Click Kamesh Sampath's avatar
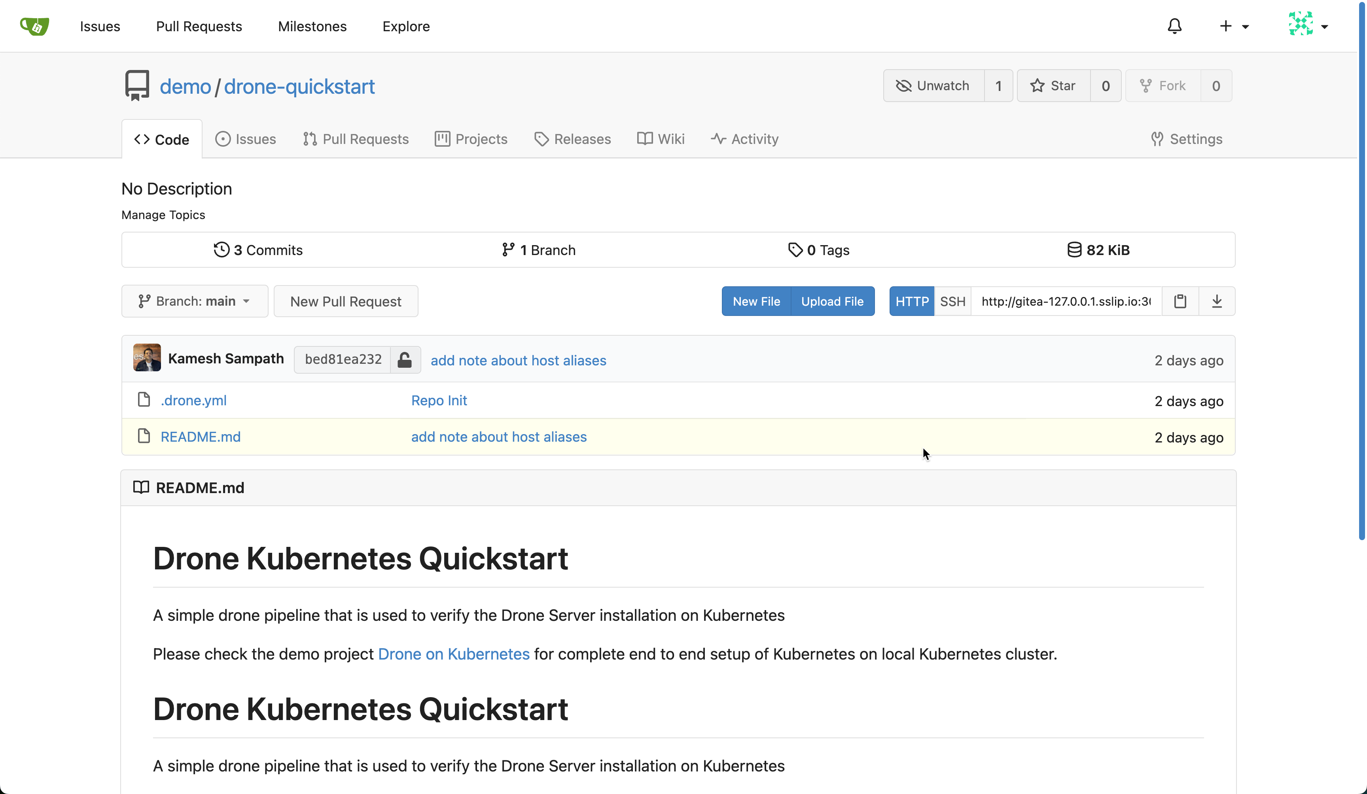Viewport: 1367px width, 794px height. [x=147, y=357]
